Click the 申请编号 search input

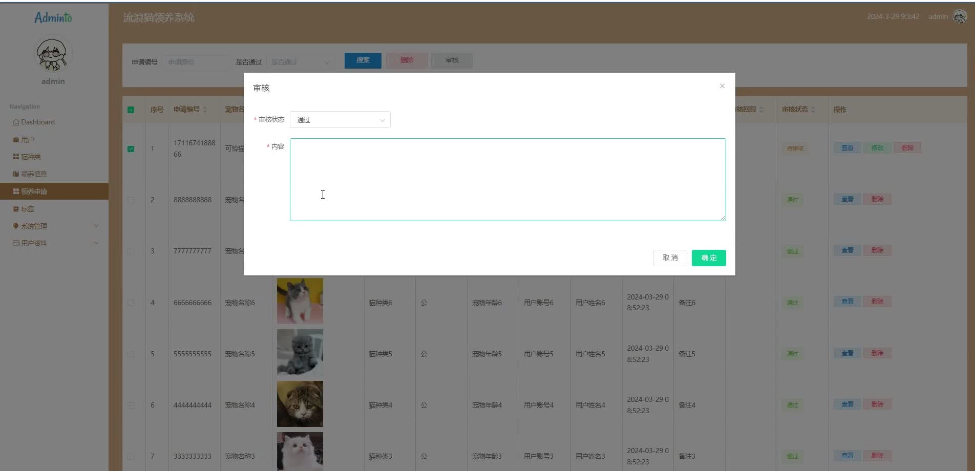point(197,62)
